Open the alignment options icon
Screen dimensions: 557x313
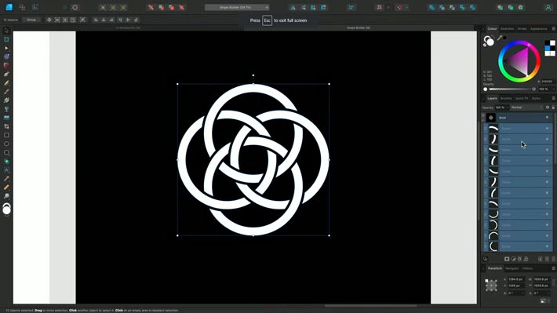tap(351, 7)
